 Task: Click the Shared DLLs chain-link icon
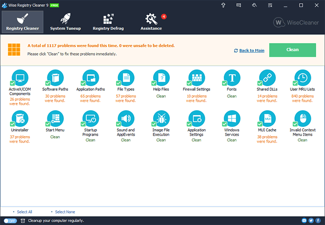point(267,78)
